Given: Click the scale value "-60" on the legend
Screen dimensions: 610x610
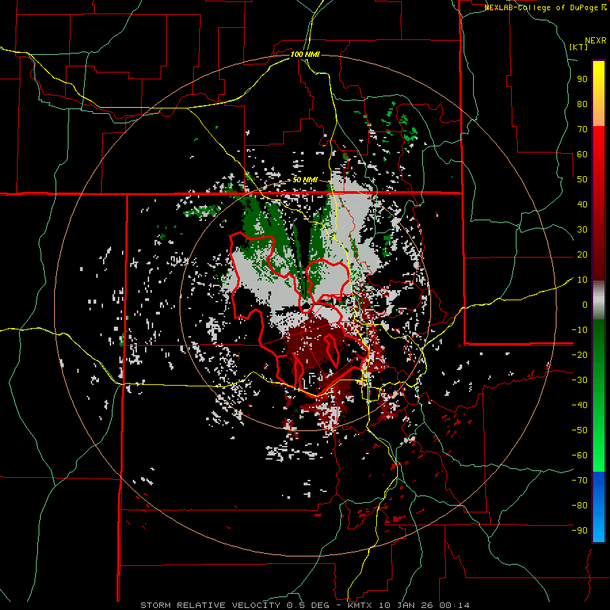Looking at the screenshot, I should tap(579, 455).
